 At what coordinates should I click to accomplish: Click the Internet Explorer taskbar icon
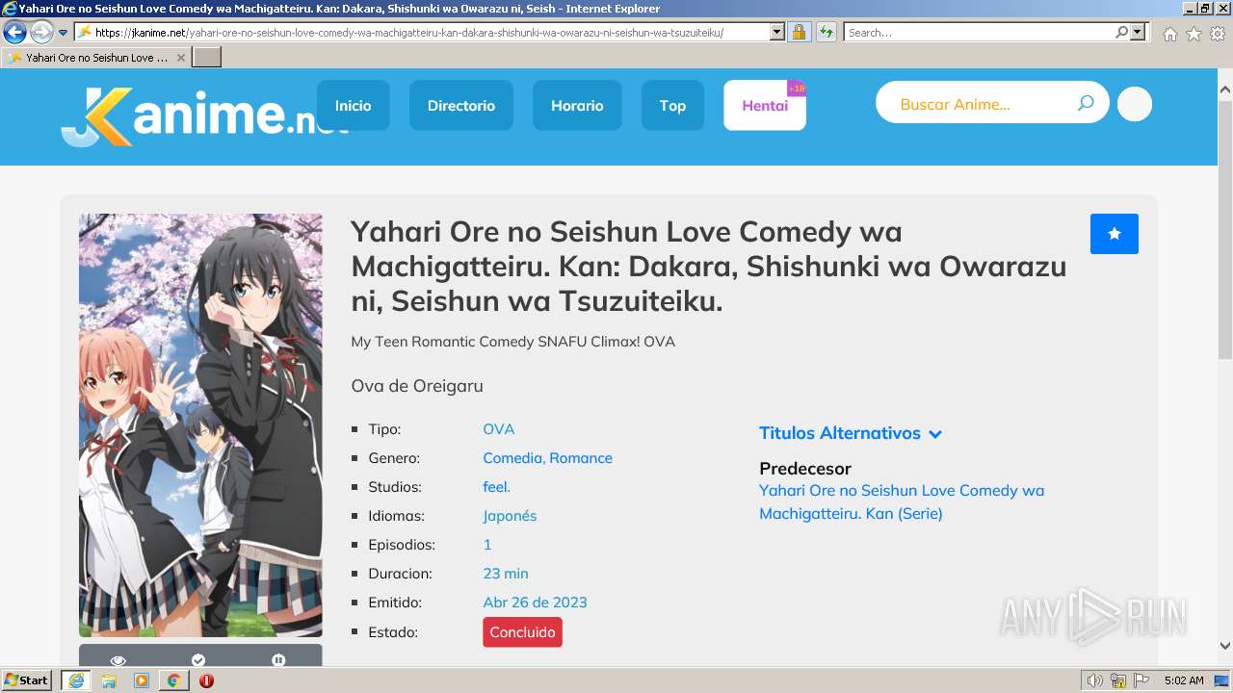[x=75, y=680]
